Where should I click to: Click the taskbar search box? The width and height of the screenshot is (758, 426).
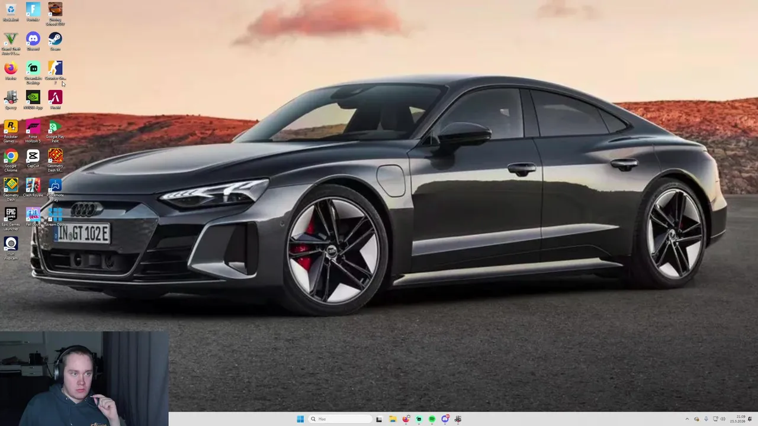pos(340,419)
